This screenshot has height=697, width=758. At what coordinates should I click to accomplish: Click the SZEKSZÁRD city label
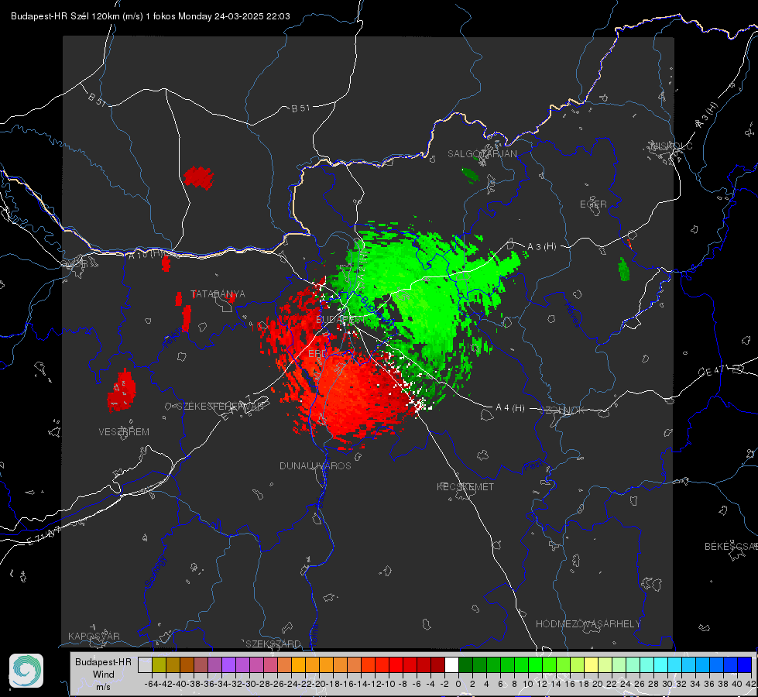pos(273,644)
